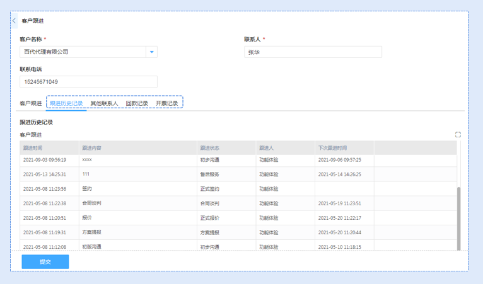Screen dimensions: 483x284
Task: Click the table's vertical scrollbar
Action: 458,214
